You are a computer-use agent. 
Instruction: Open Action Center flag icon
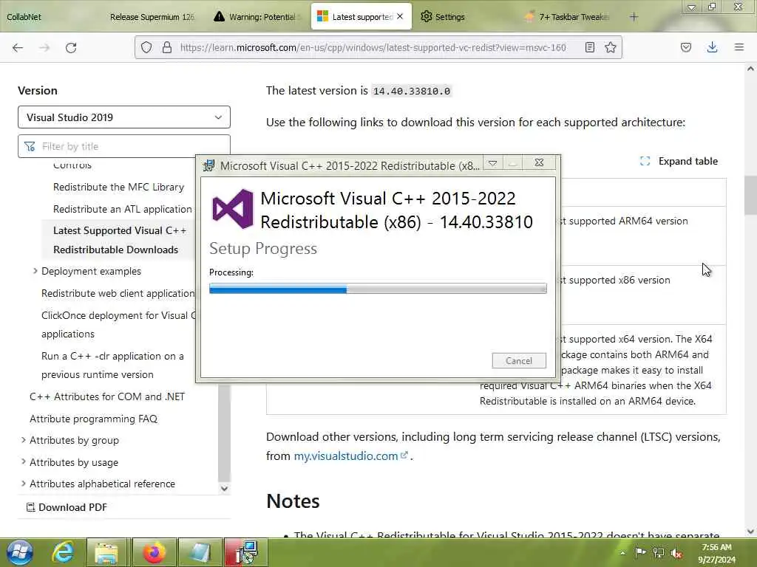point(640,552)
